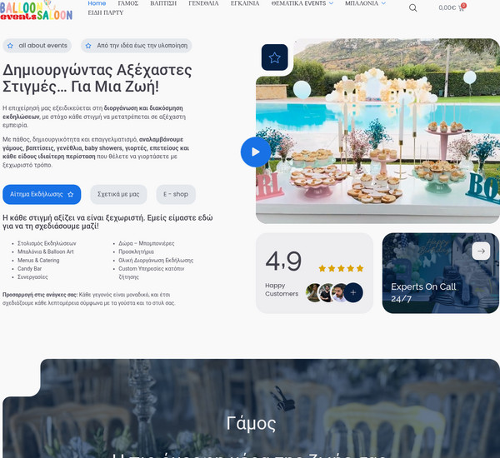
Task: Click Αίτημα Εκδήλωσης button
Action: (x=42, y=194)
